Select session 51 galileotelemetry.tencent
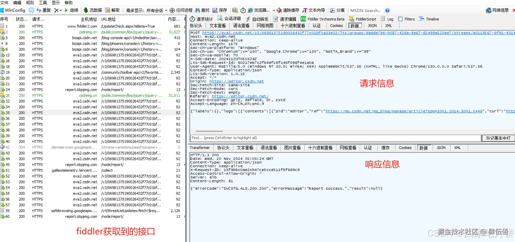Viewport: 515px width, 242px height. (x=92, y=170)
